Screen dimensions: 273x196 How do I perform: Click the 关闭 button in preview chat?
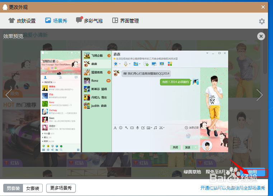(x=175, y=148)
